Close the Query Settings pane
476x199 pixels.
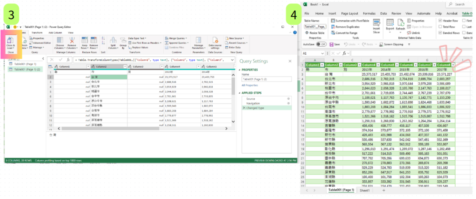[290, 61]
